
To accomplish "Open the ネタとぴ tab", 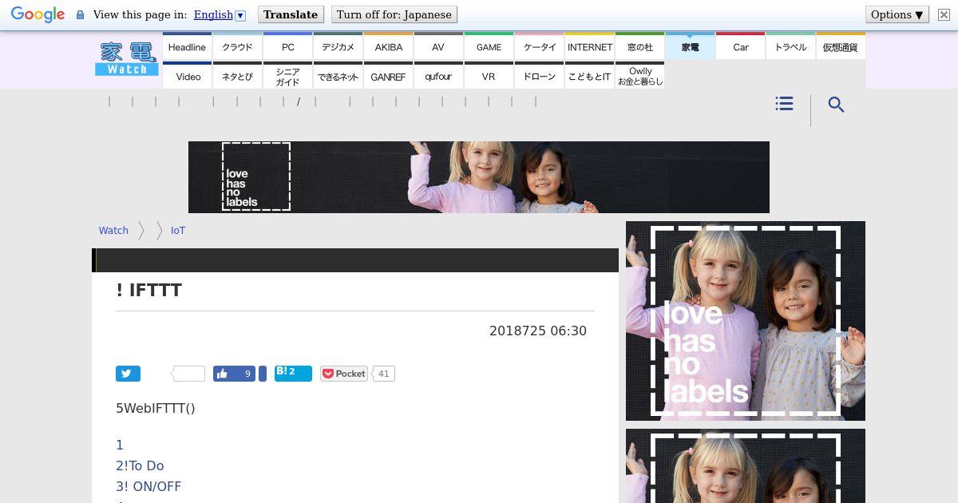I will 237,76.
